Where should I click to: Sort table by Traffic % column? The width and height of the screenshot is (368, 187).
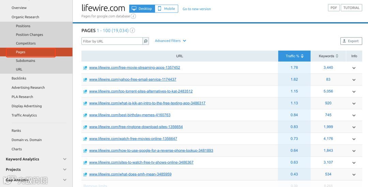click(x=294, y=56)
